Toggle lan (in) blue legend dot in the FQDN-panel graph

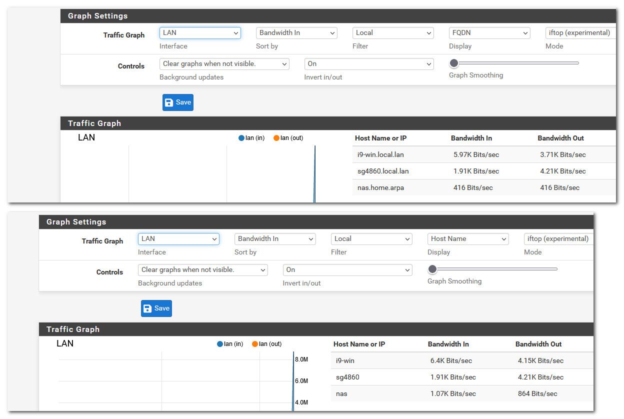(242, 138)
